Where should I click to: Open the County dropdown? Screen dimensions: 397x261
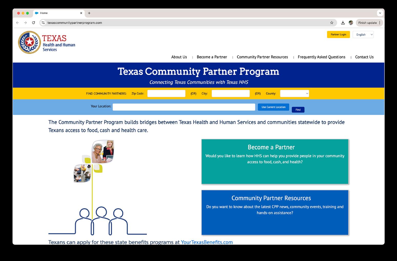[294, 93]
